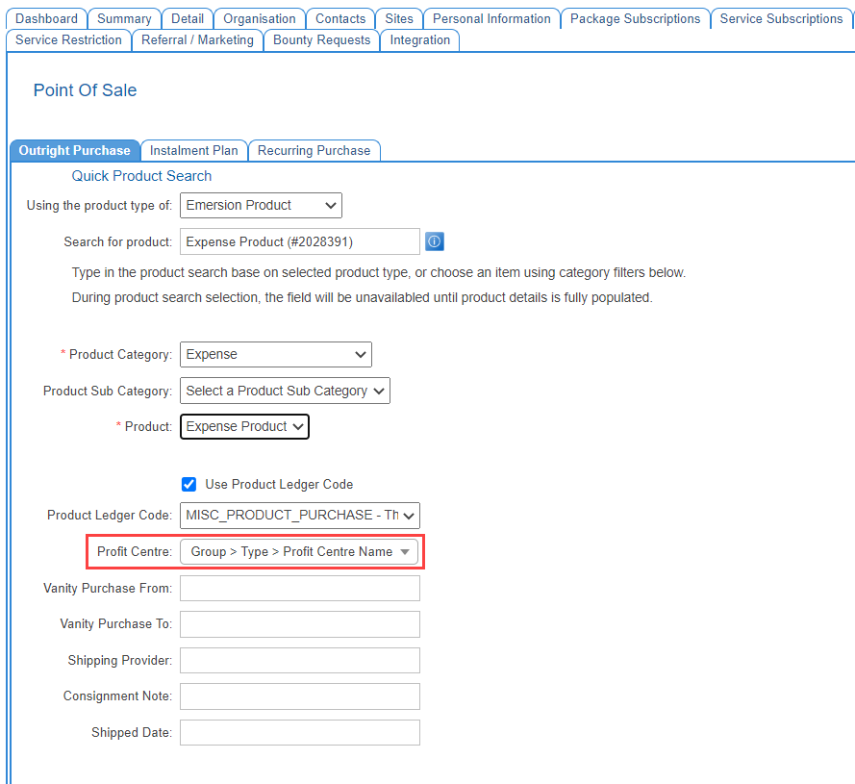Select the Outright Purchase tab
Viewport: 855px width, 784px height.
click(x=74, y=150)
